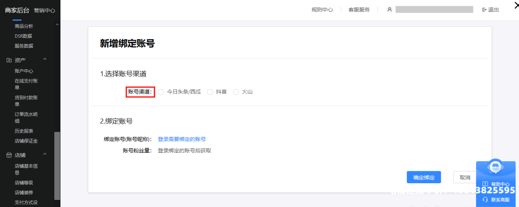Click 退出 to log out
Viewport: 519px width, 207px height.
point(491,10)
